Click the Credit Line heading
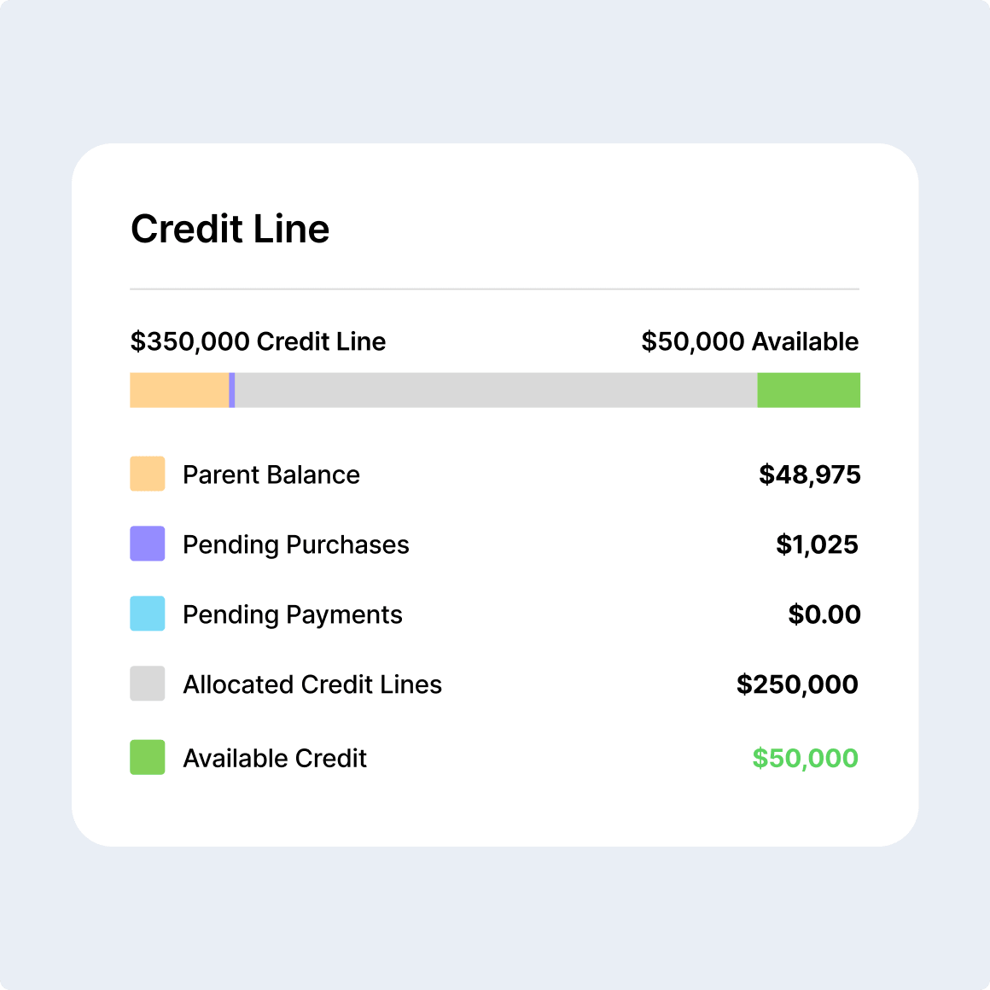The height and width of the screenshot is (990, 990). point(229,229)
